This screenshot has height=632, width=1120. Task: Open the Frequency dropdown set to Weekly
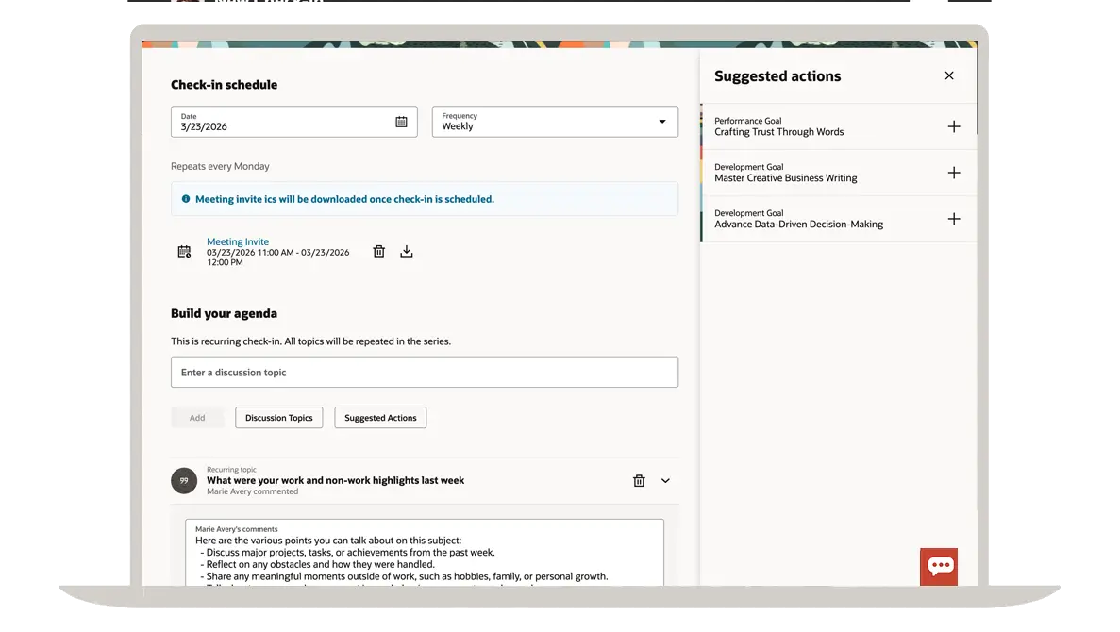point(555,122)
